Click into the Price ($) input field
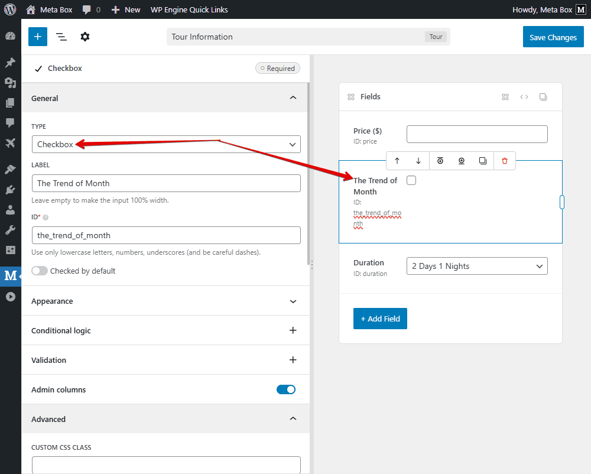 click(x=476, y=134)
